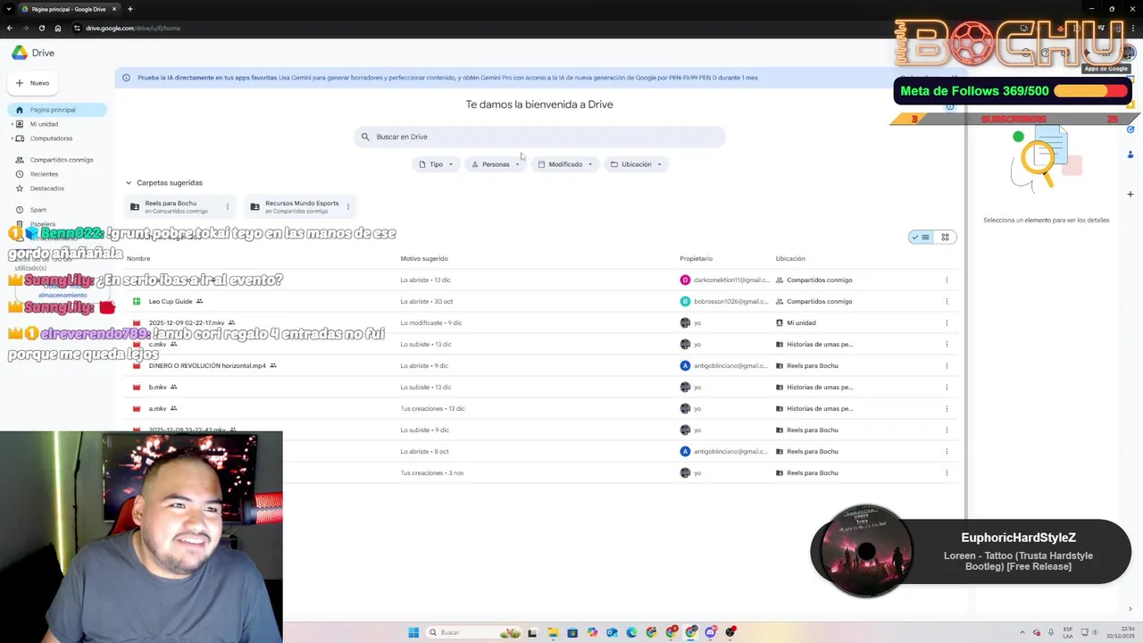Switch to grid view layout
The image size is (1143, 643).
pyautogui.click(x=945, y=238)
